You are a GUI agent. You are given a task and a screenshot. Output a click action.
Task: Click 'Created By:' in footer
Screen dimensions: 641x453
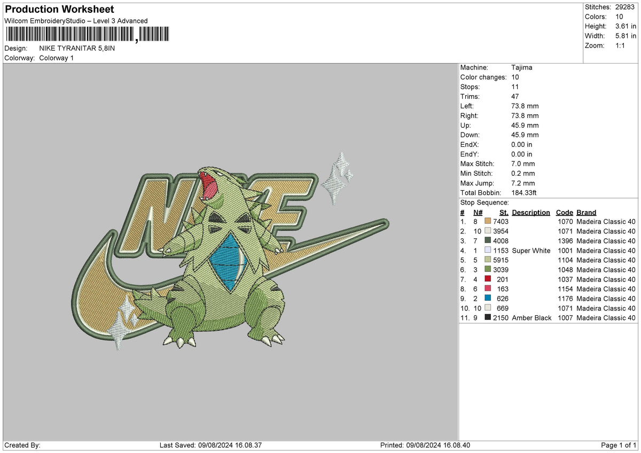pyautogui.click(x=22, y=446)
